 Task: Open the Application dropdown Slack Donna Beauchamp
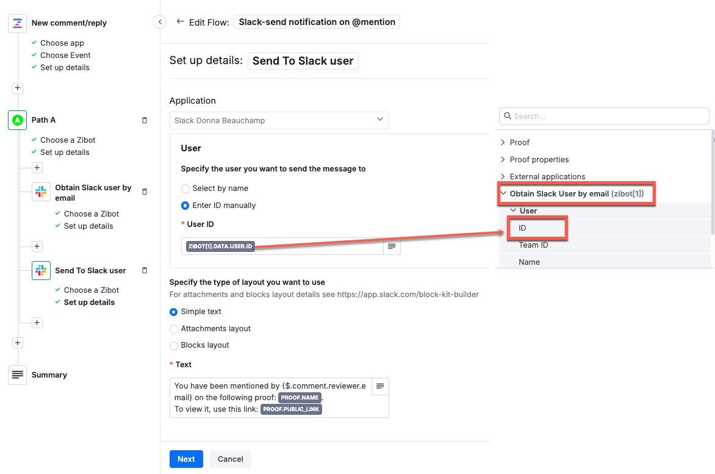click(x=279, y=120)
